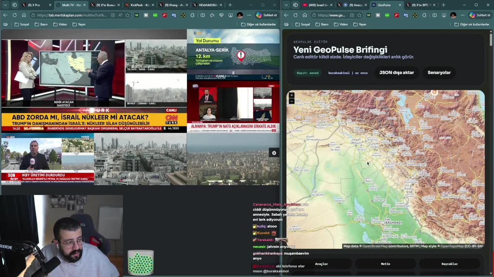Select the IKBY üretimi durdurdu news video

point(47,159)
